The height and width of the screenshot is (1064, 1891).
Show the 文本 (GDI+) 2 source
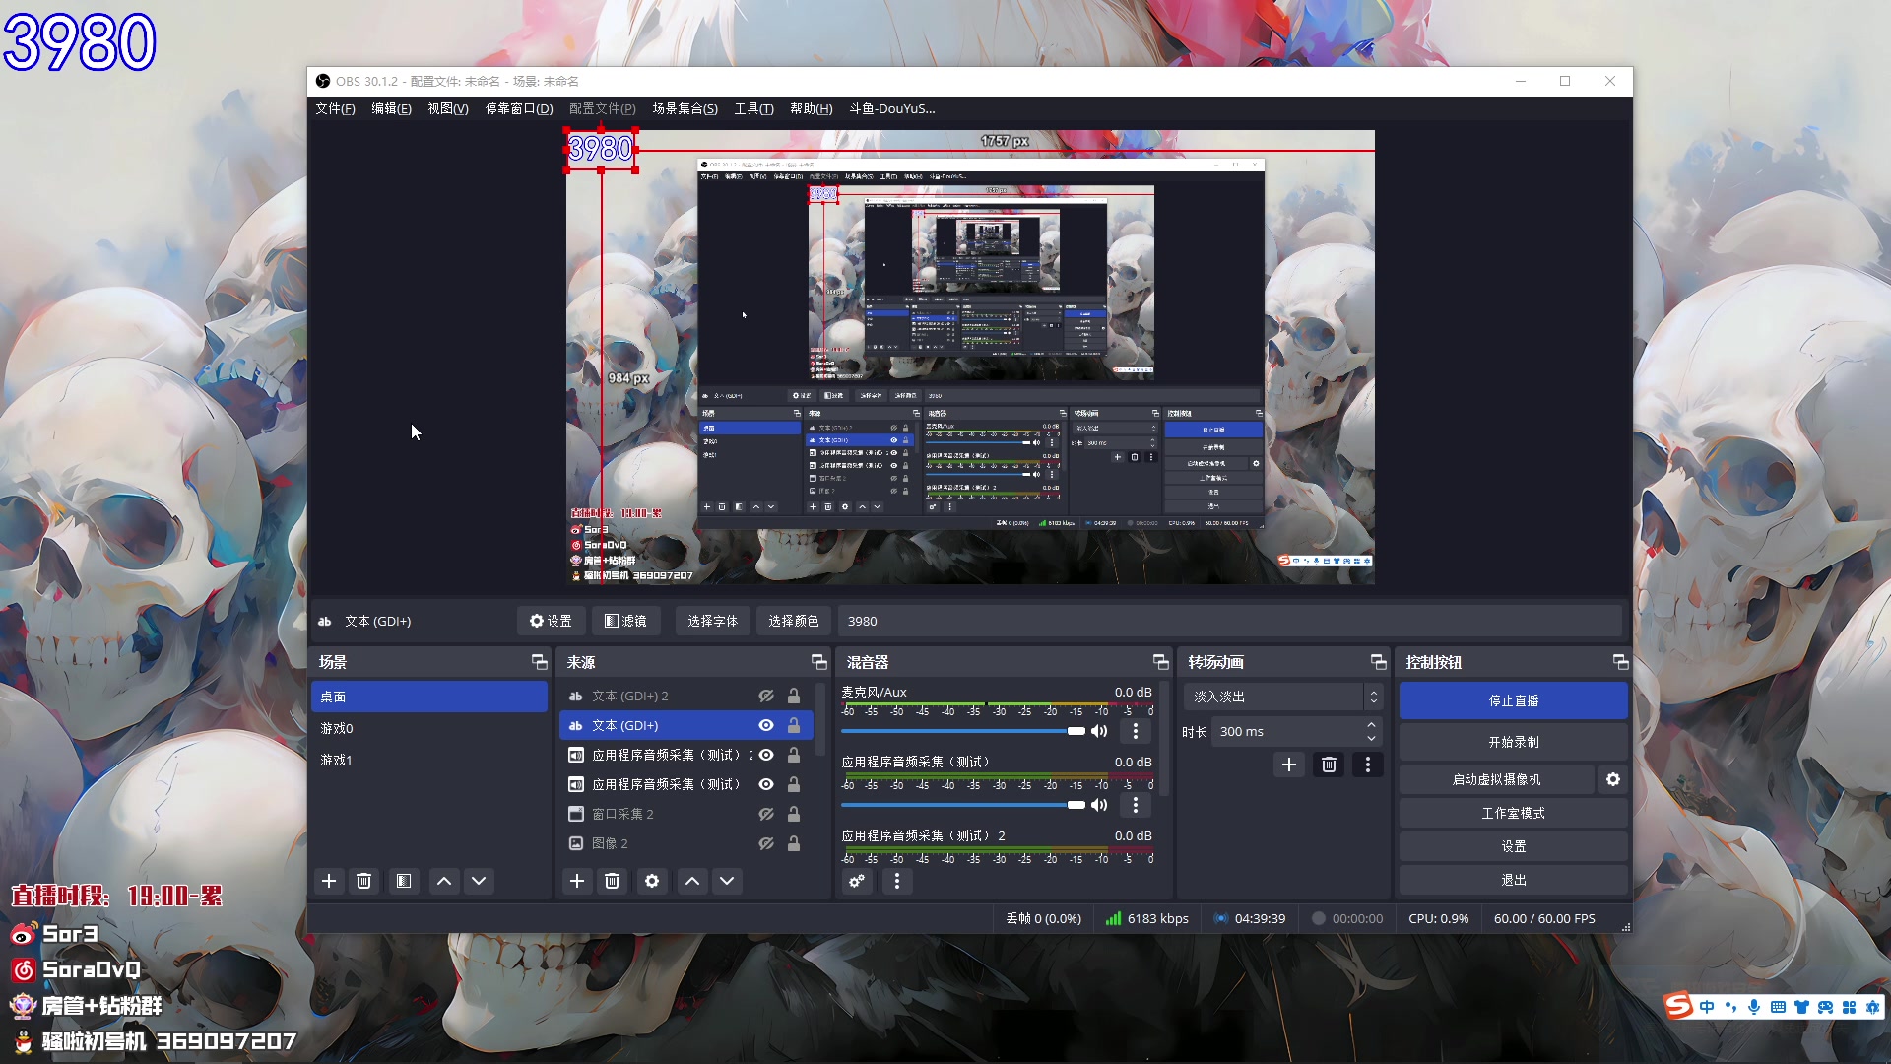765,696
